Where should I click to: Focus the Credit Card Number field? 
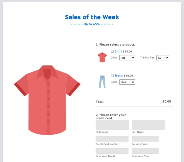coord(112,139)
